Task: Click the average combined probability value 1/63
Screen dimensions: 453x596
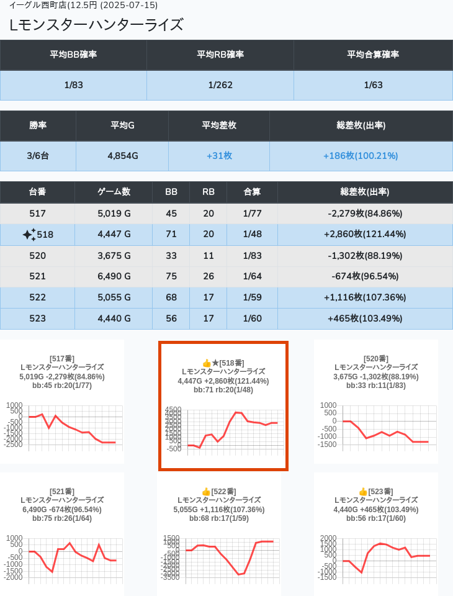Action: point(373,85)
